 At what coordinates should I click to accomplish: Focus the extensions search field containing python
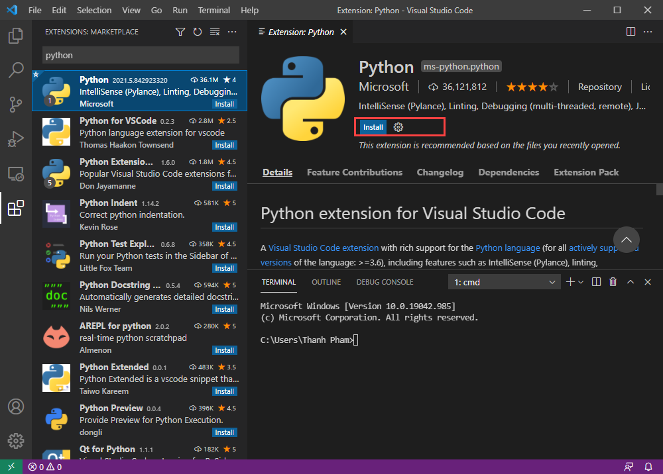tap(141, 56)
